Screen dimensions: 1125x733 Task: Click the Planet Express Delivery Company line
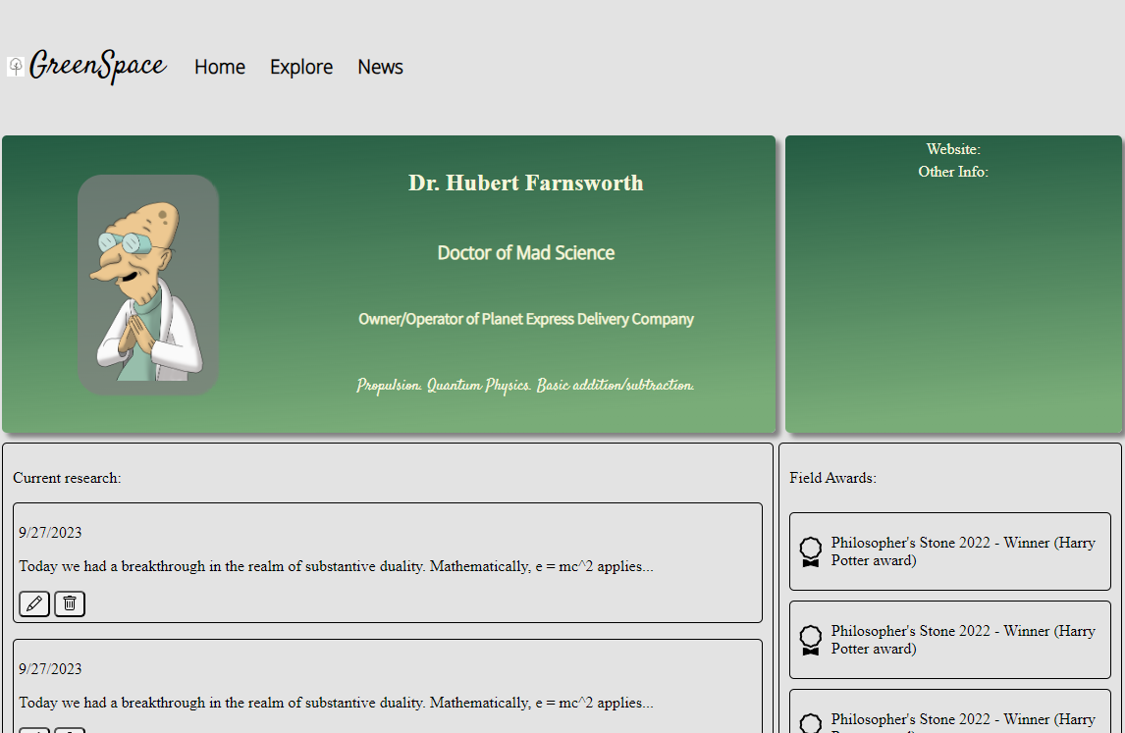click(x=526, y=319)
